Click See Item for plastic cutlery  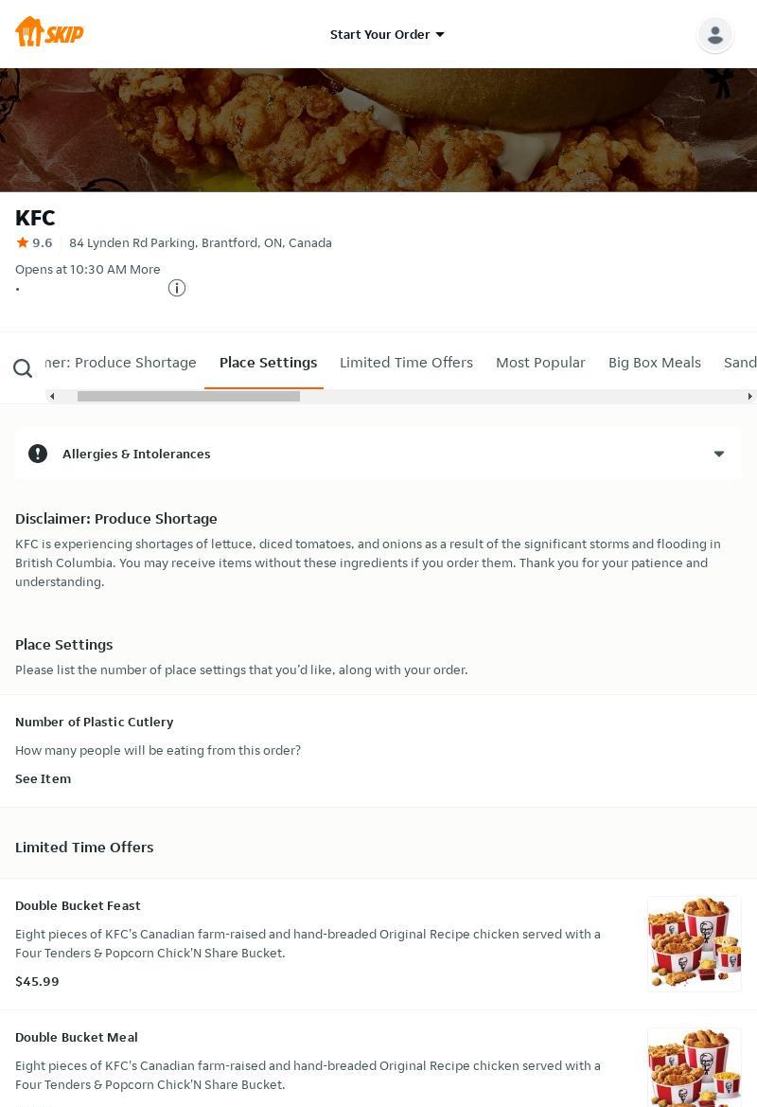[43, 778]
